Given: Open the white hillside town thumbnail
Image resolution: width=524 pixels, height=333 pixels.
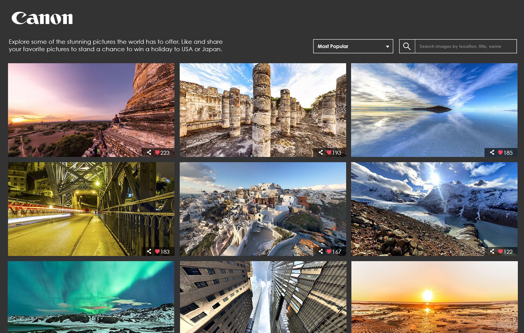Looking at the screenshot, I should pyautogui.click(x=263, y=209).
